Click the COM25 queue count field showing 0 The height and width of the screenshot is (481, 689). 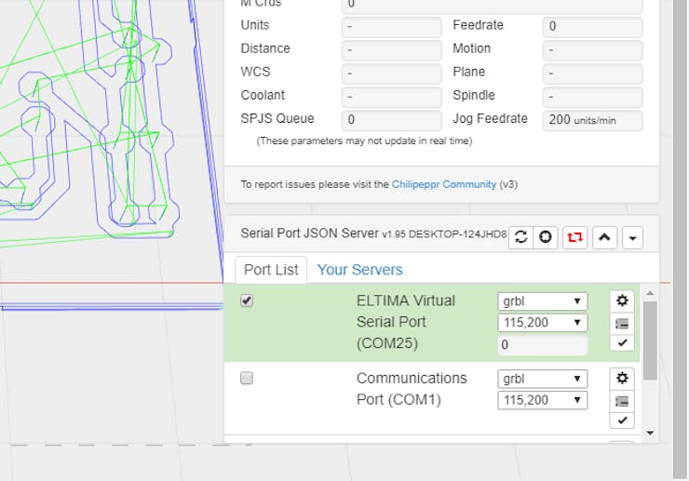[x=542, y=344]
